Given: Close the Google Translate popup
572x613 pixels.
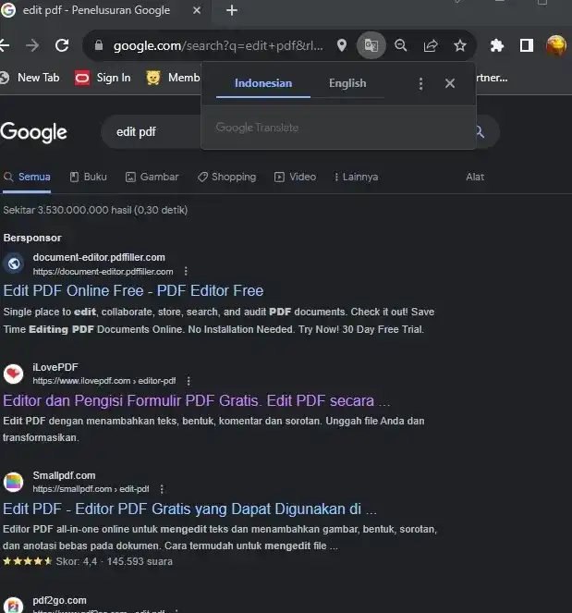Looking at the screenshot, I should (450, 83).
